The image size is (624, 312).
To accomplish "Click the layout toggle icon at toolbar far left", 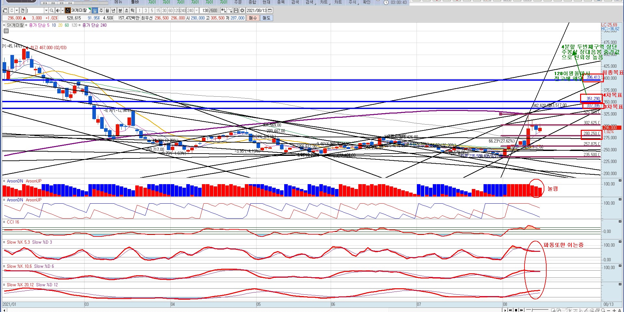I will coord(5,10).
